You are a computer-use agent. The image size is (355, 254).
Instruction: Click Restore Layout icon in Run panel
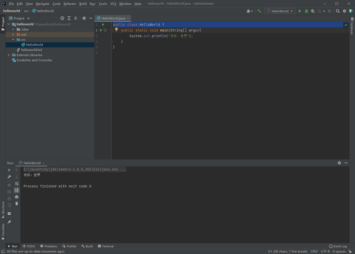(9, 214)
